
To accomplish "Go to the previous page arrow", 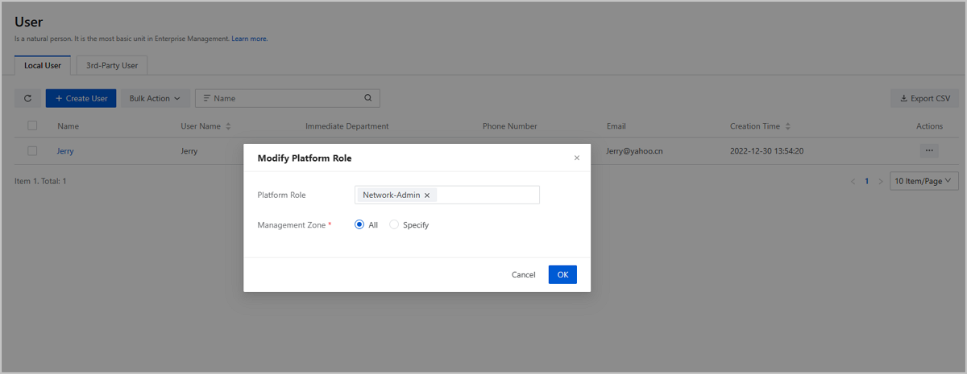I will [x=853, y=182].
